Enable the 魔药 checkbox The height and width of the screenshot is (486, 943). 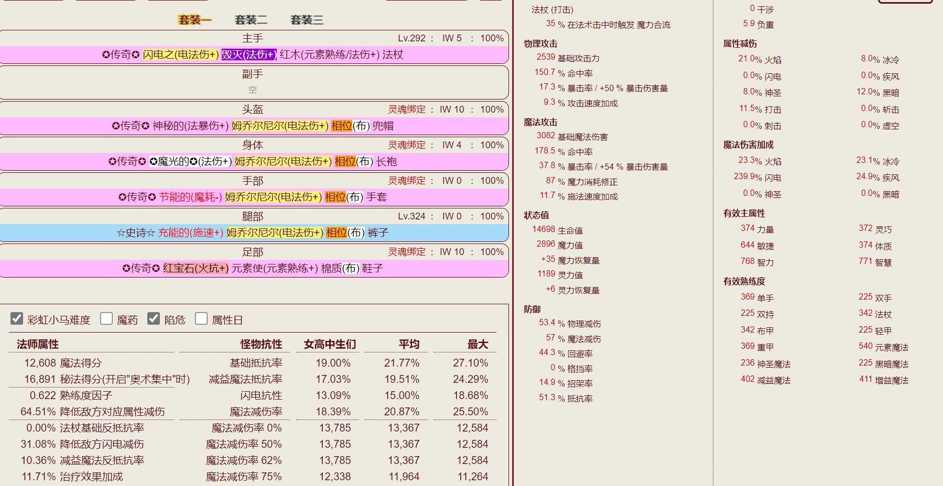106,318
